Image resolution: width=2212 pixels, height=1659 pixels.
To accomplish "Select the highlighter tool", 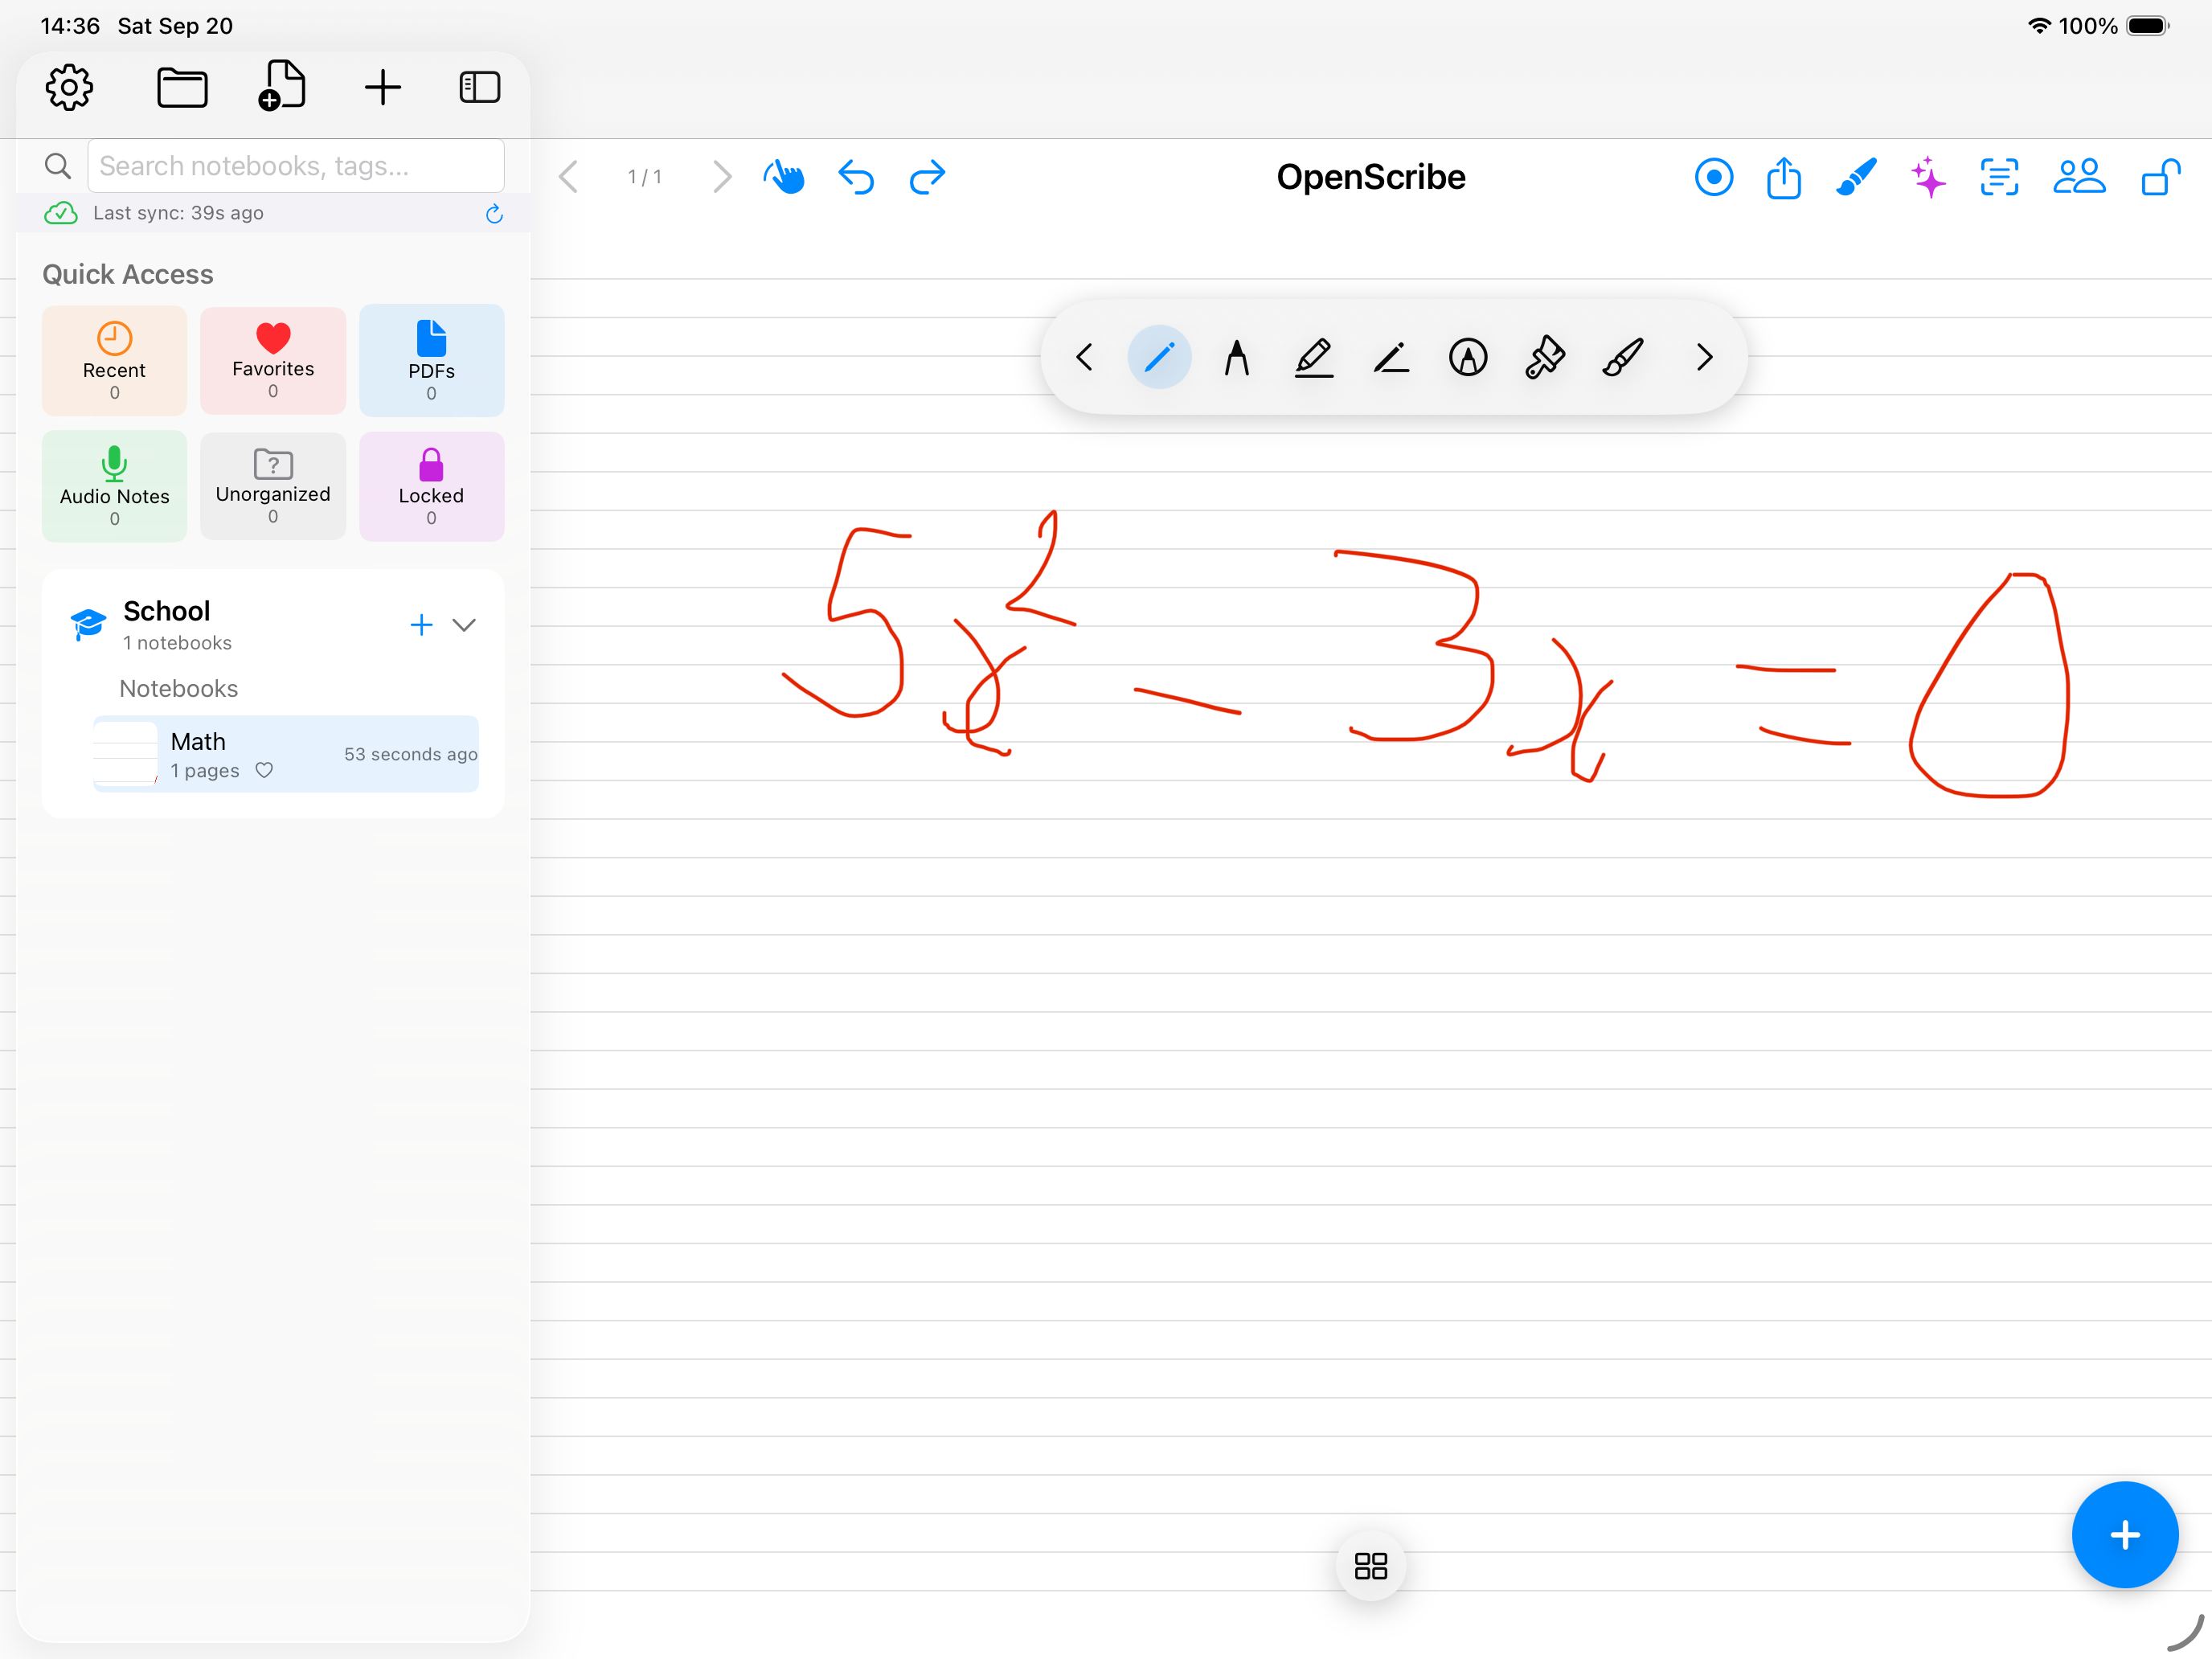I will [1314, 357].
